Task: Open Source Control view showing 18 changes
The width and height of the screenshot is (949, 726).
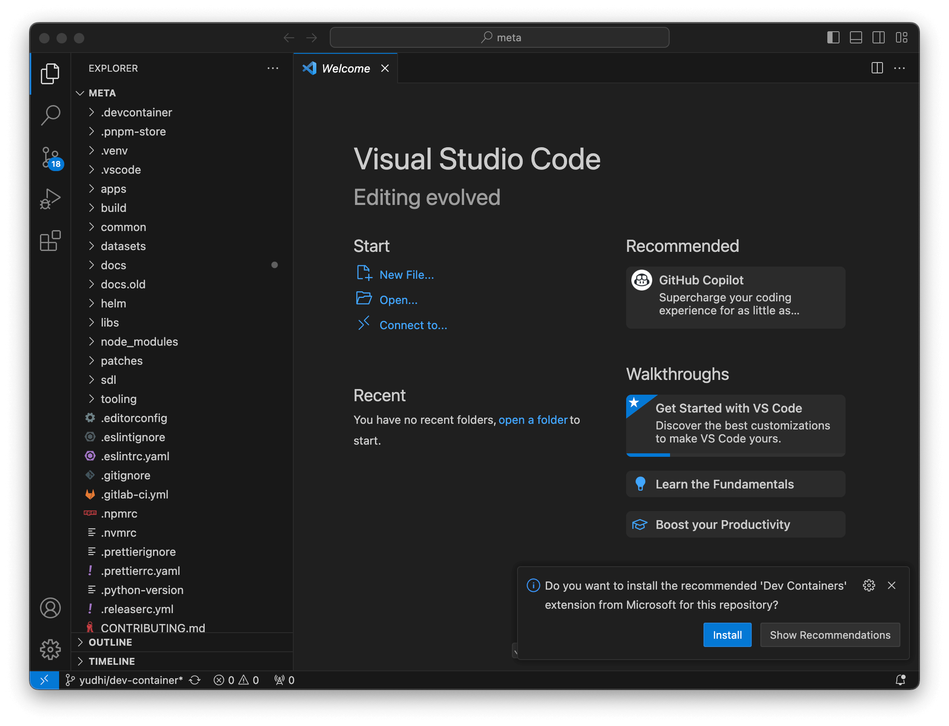Action: tap(50, 157)
